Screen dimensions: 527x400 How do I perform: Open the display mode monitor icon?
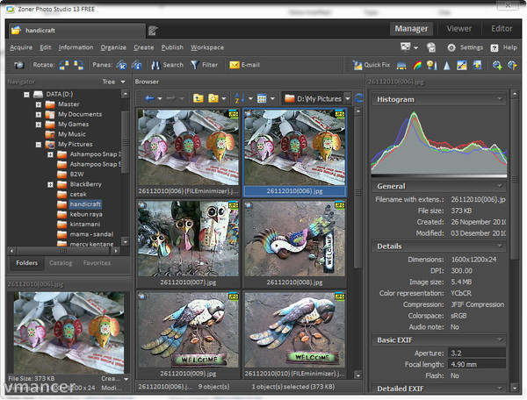click(405, 47)
